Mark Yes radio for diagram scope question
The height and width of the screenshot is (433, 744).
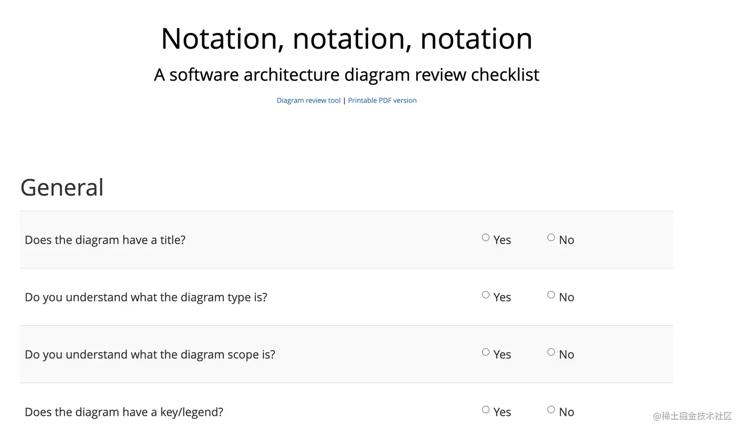click(x=486, y=352)
